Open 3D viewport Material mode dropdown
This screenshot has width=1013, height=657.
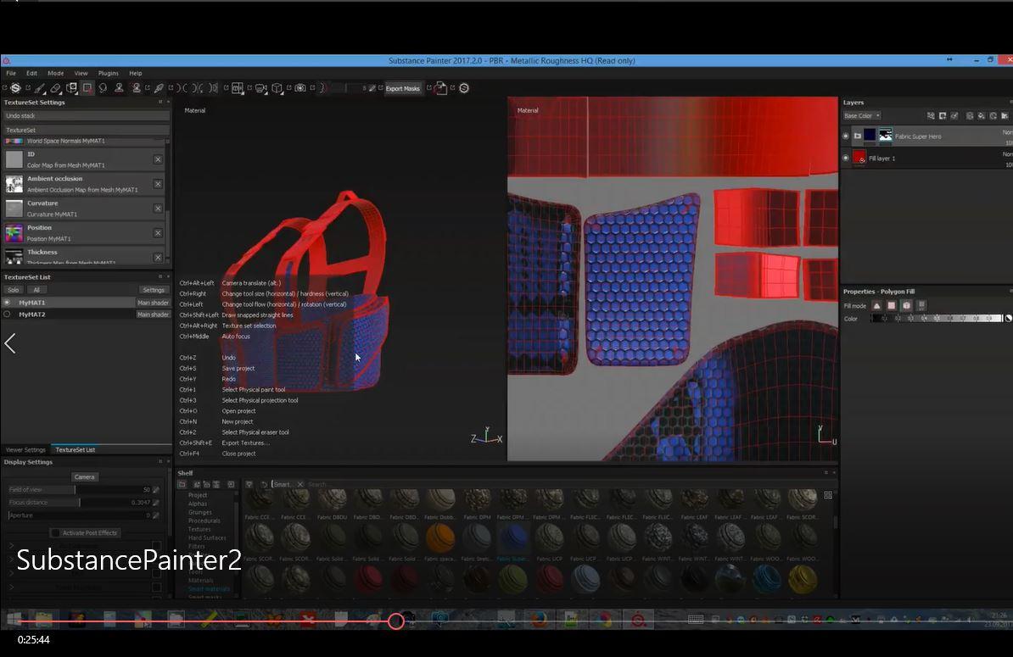pyautogui.click(x=194, y=110)
